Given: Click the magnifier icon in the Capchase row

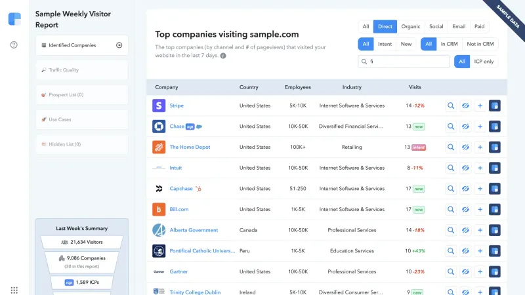Looking at the screenshot, I should coord(451,189).
